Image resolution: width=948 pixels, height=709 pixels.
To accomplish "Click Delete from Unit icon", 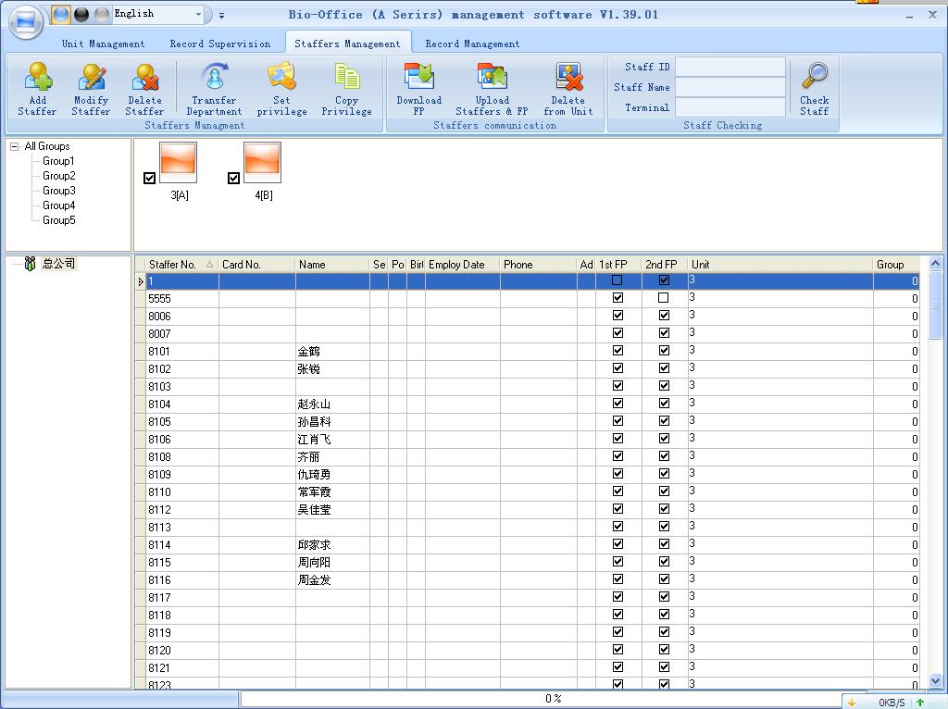I will [x=568, y=80].
